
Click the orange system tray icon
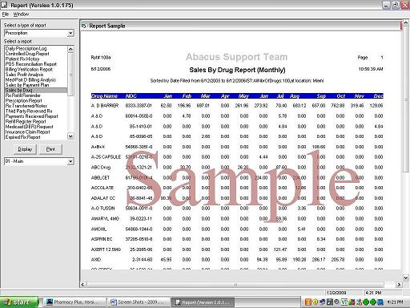coord(308,302)
